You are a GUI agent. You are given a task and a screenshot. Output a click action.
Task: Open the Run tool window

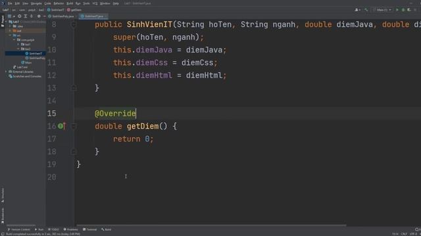[39, 229]
